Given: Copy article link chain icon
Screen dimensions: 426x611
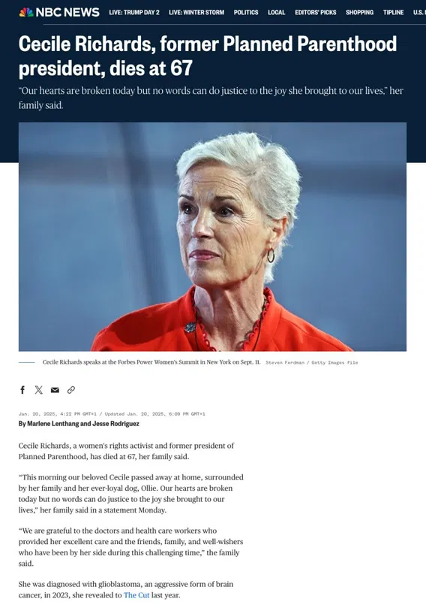Looking at the screenshot, I should tap(70, 389).
